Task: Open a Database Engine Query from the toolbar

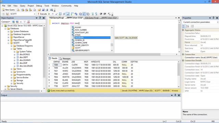Action: (18, 10)
